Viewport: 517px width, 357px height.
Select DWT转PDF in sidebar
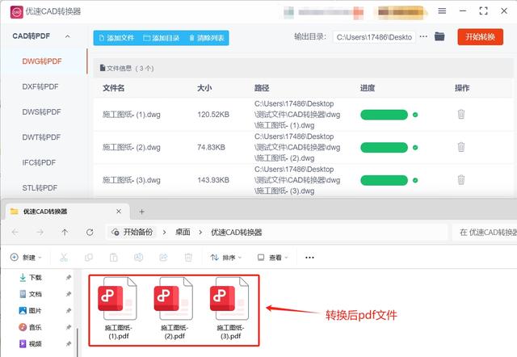pyautogui.click(x=41, y=137)
